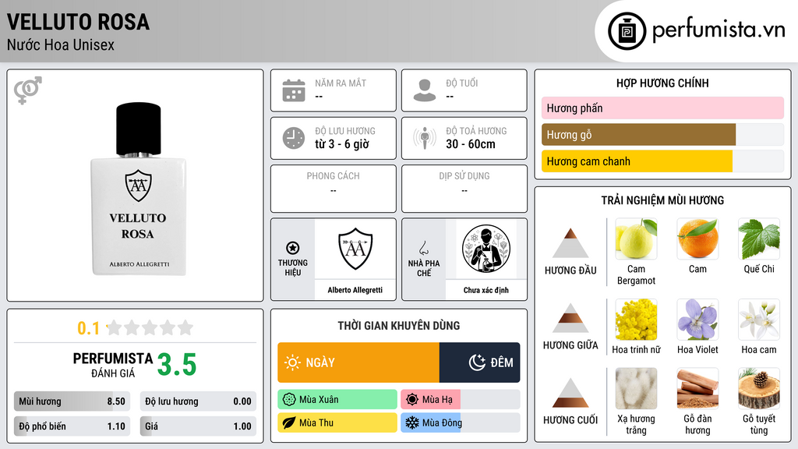Click the Trải nghiệm mùi hương heading
The width and height of the screenshot is (798, 449).
(662, 200)
